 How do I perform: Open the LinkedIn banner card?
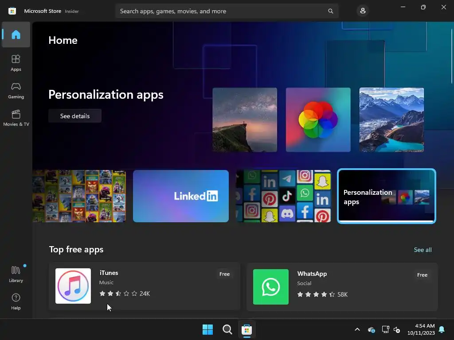click(x=181, y=196)
